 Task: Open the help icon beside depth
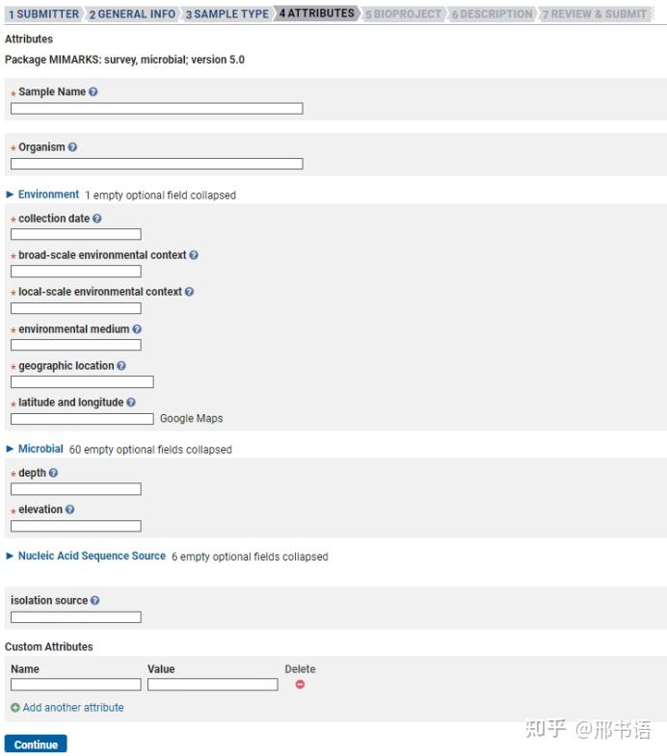[53, 473]
